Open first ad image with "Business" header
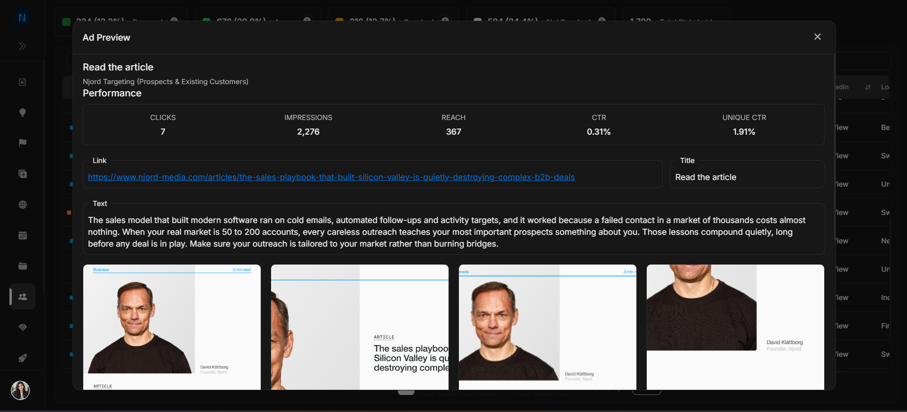Screen dimensions: 907x412 (x=172, y=327)
